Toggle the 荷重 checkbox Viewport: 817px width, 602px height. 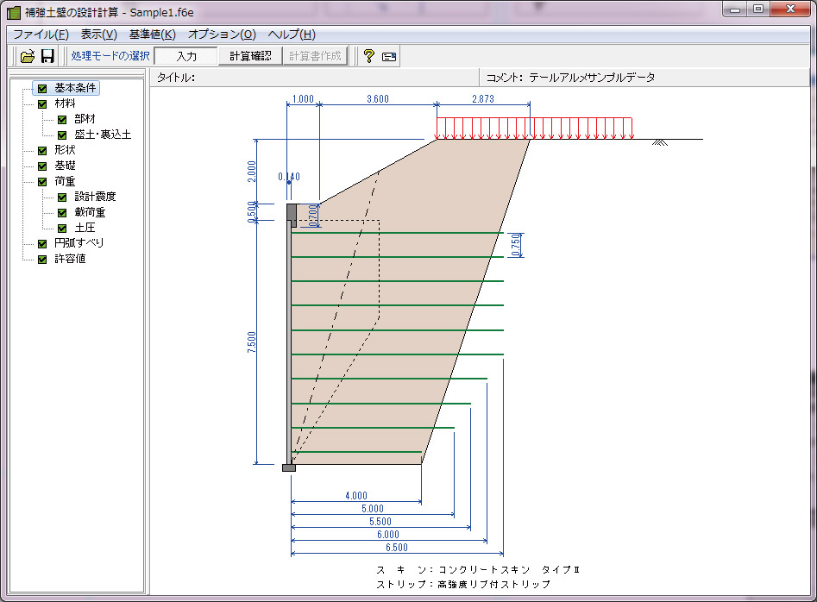point(43,182)
